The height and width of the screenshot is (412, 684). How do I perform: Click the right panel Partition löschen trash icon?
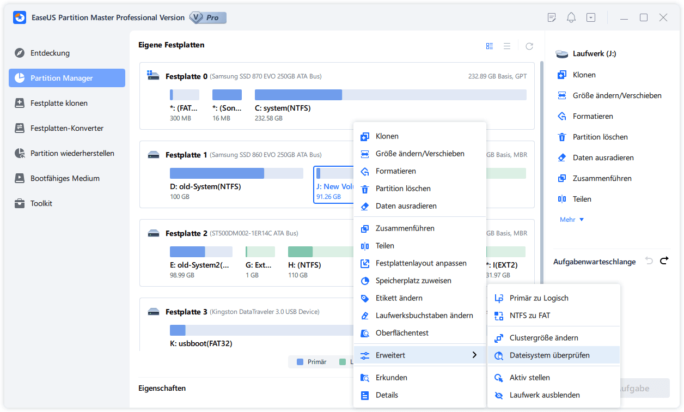click(x=562, y=137)
